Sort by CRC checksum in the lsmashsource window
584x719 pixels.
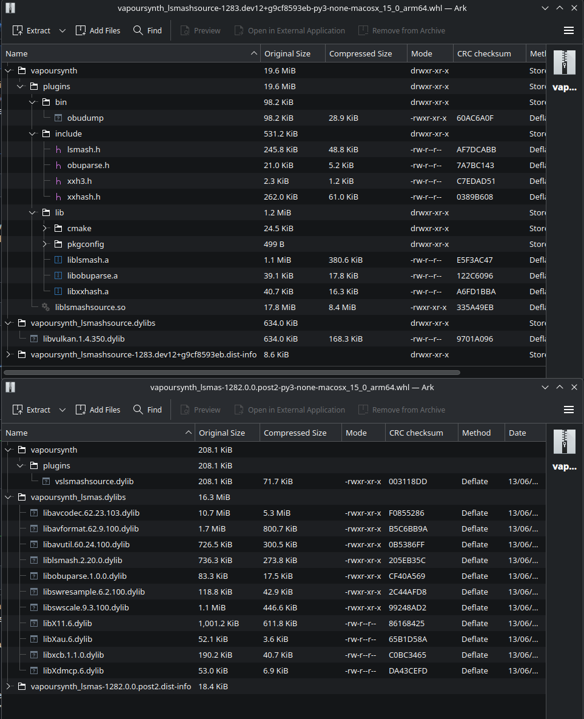click(489, 53)
